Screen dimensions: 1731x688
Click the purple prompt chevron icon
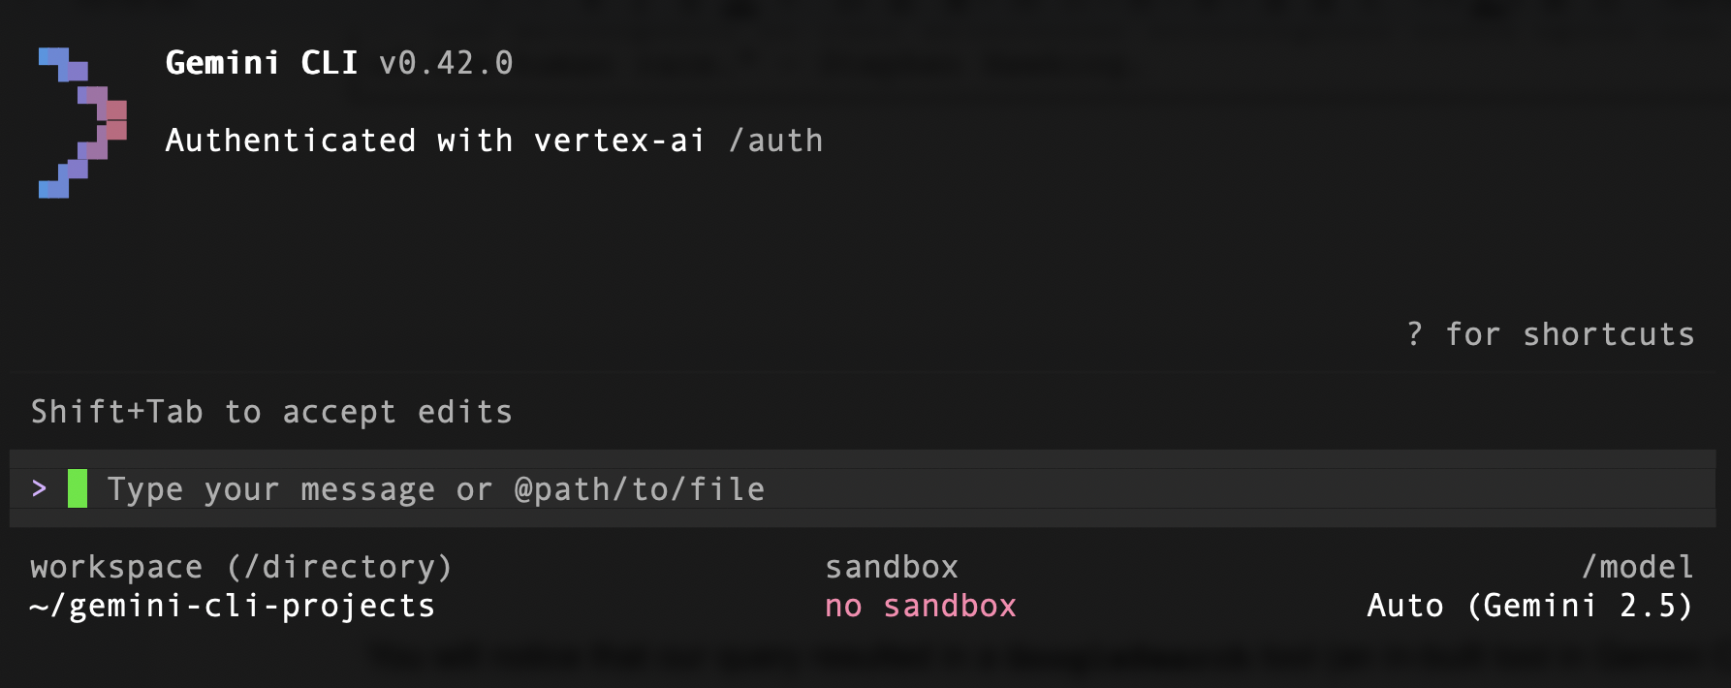(39, 488)
